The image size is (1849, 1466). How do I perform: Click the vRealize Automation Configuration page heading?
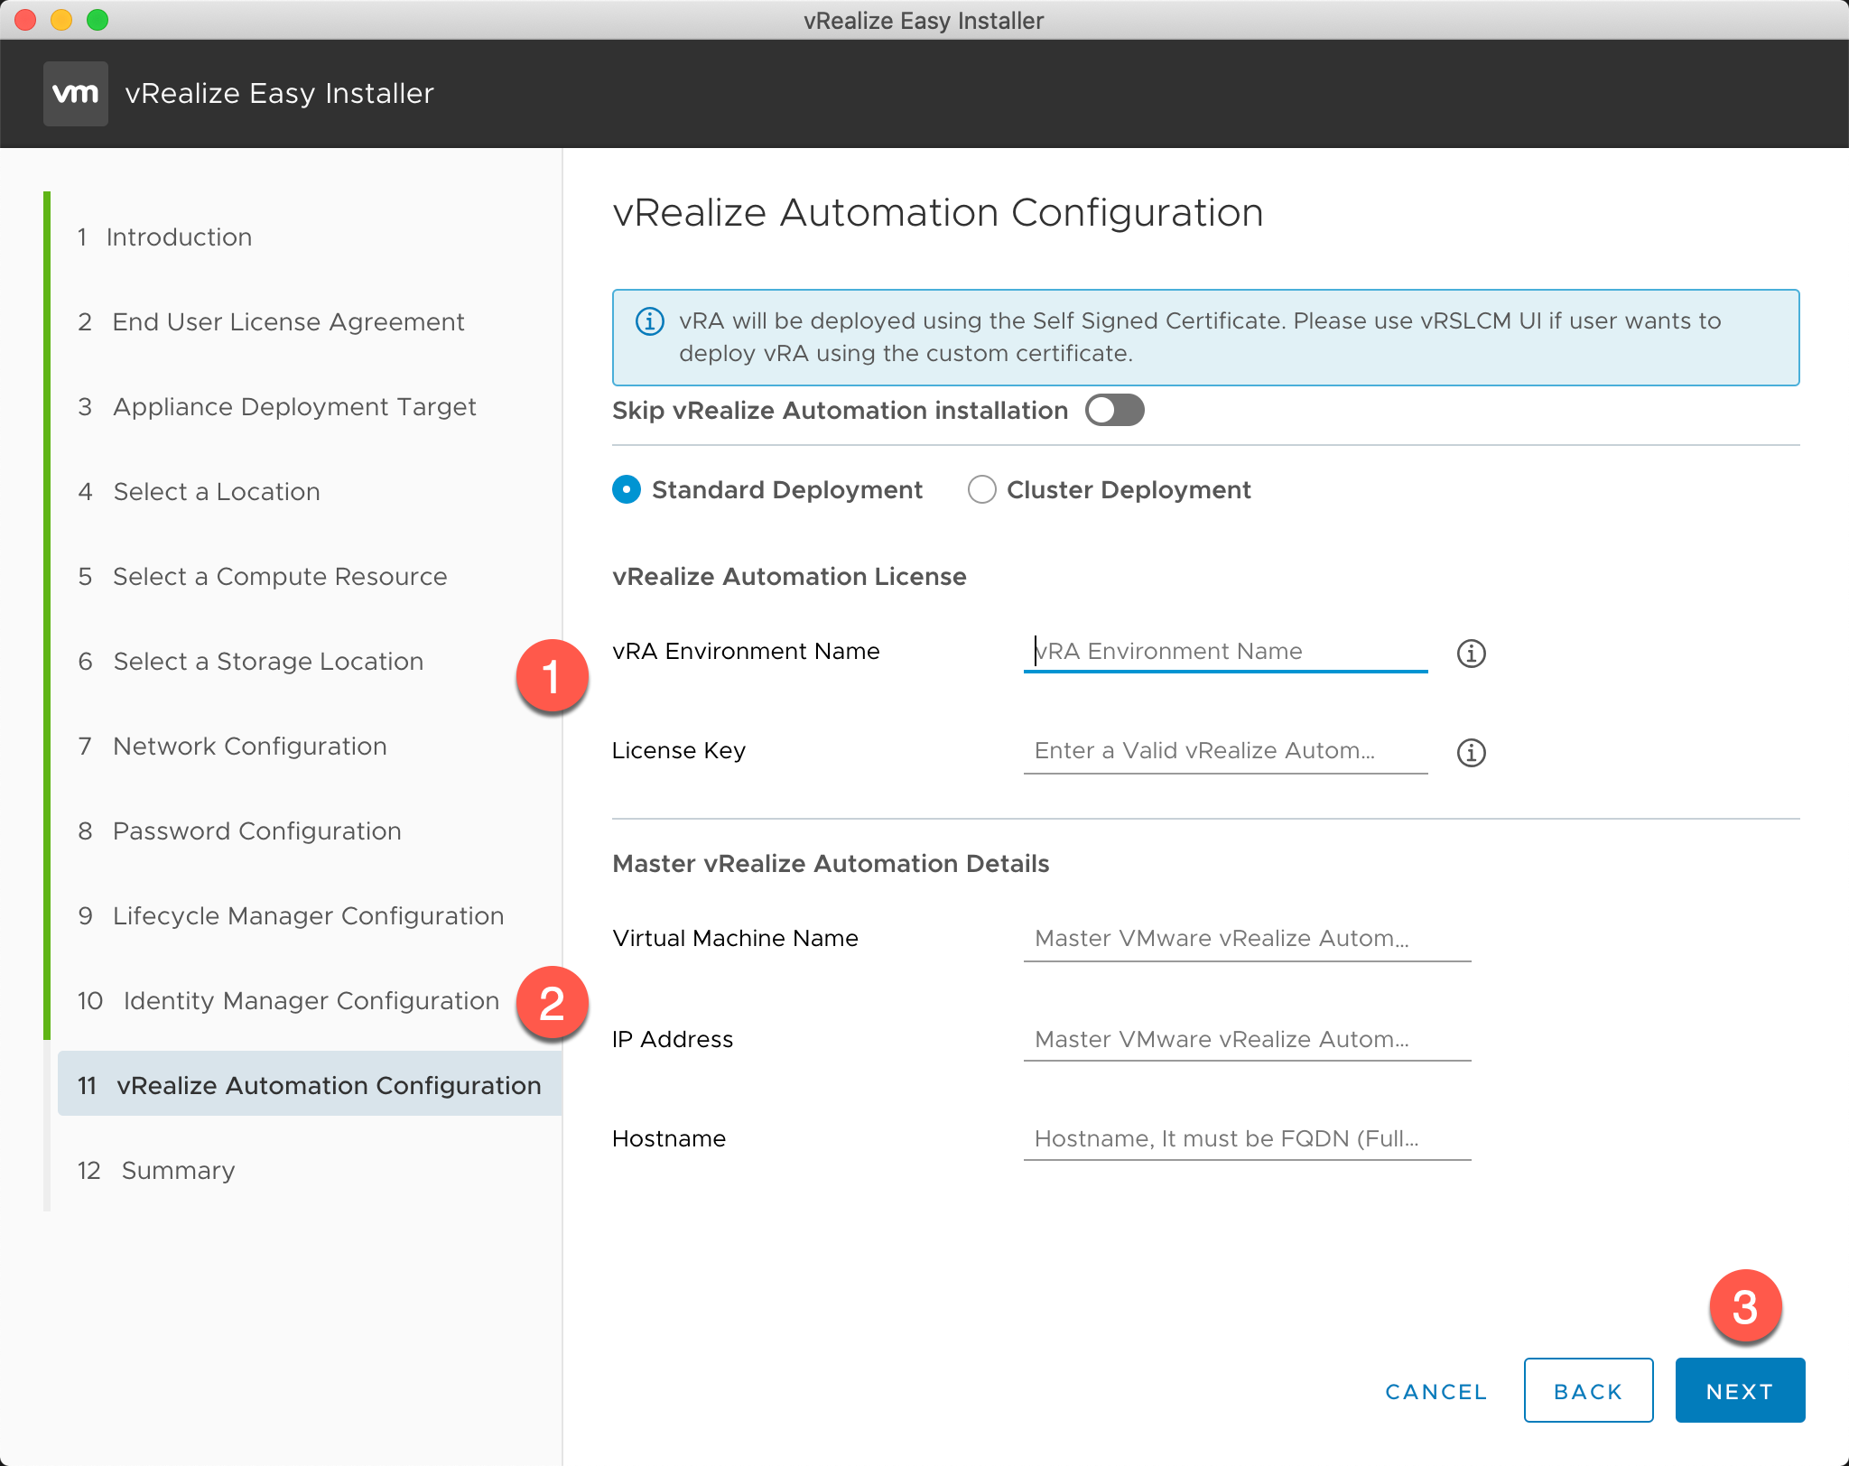(x=938, y=214)
